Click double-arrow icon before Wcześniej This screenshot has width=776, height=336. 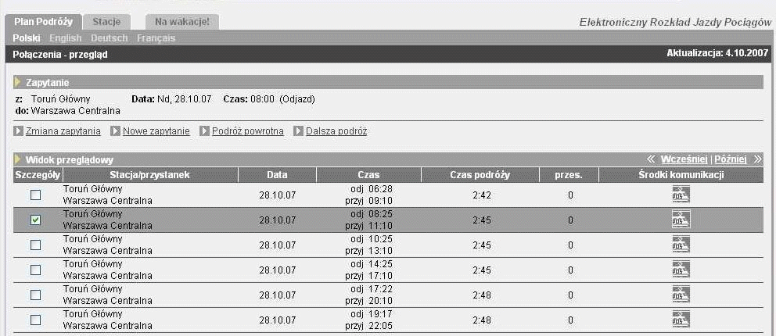[x=651, y=159]
